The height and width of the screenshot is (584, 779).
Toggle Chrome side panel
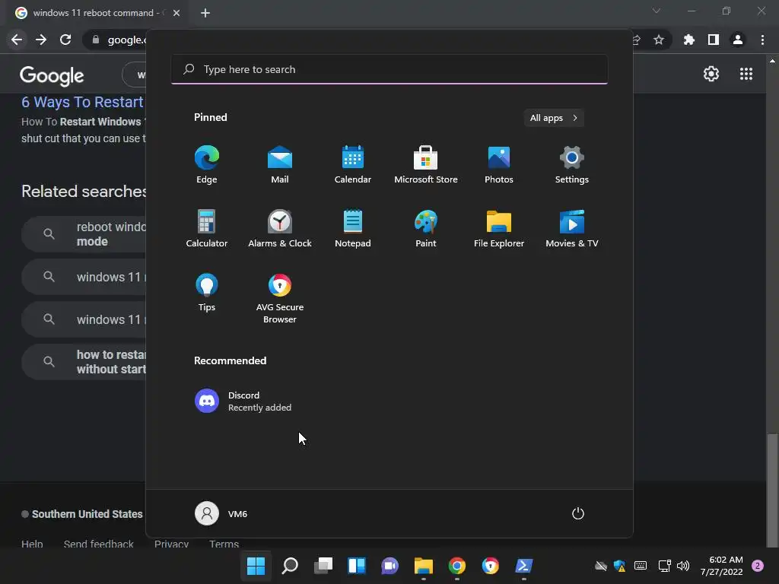tap(714, 40)
